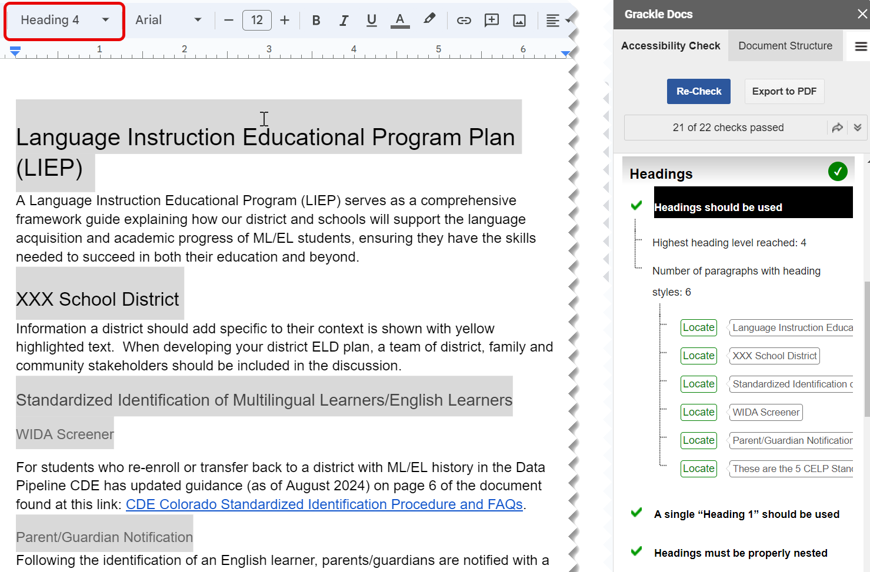Click the left indent marker on the ruler
This screenshot has height=572, width=870.
[15, 52]
